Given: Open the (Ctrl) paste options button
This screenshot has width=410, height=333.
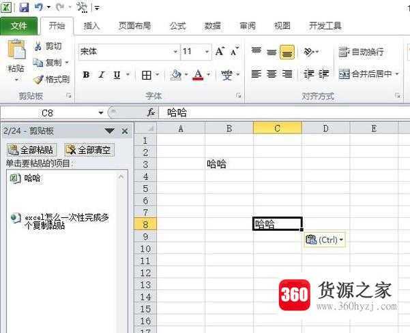Looking at the screenshot, I should point(325,240).
